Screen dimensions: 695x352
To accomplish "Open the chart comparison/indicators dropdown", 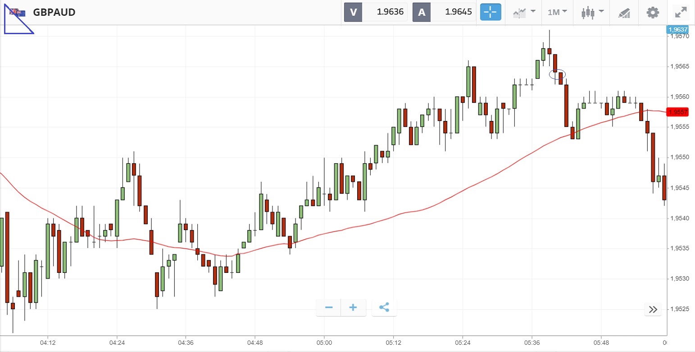I will (524, 12).
